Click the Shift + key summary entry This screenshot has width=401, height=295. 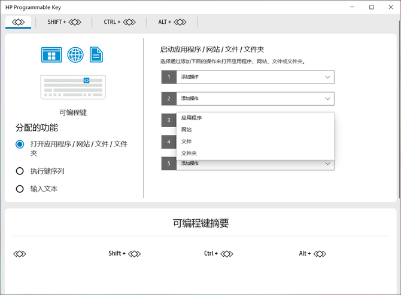[x=124, y=254]
